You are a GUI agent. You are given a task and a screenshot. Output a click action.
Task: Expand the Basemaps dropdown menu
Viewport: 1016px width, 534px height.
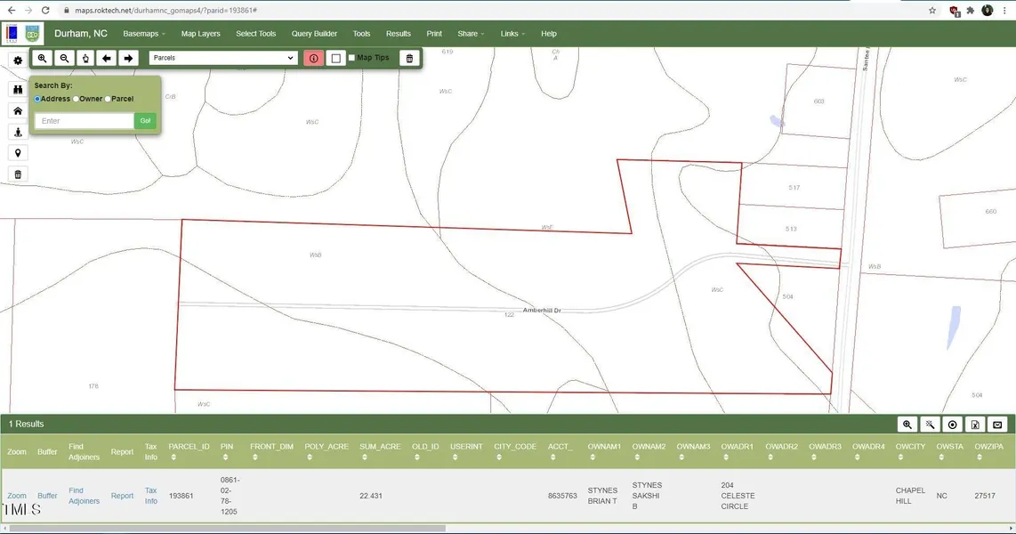[144, 34]
